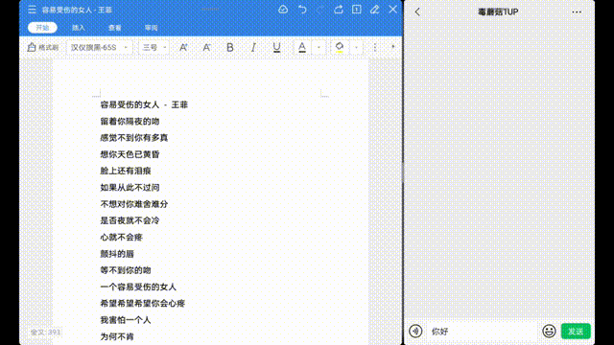Click the title line 容易受伤的女人 - 王菲

point(144,104)
